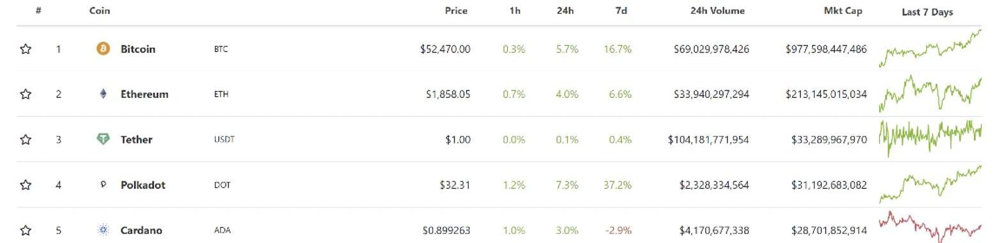Screen dimensions: 995x243
Task: Toggle the star next to Ethereum
Action: click(26, 94)
